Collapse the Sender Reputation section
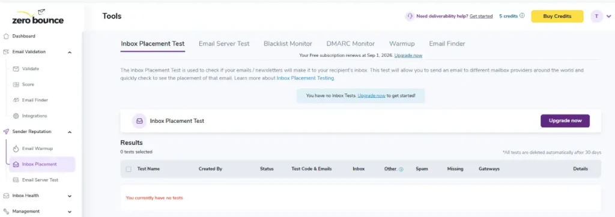 pyautogui.click(x=70, y=132)
